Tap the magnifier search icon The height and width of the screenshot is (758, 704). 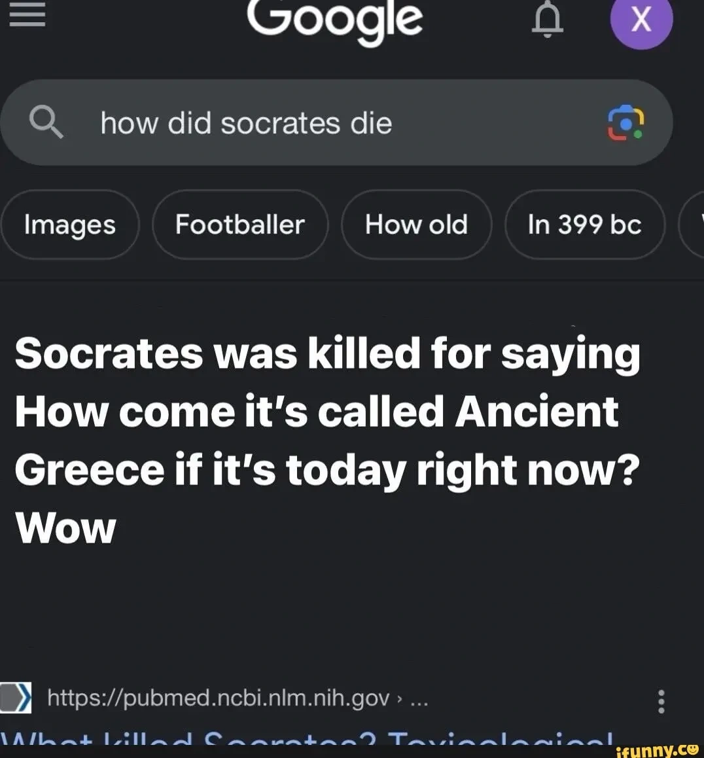click(x=46, y=122)
